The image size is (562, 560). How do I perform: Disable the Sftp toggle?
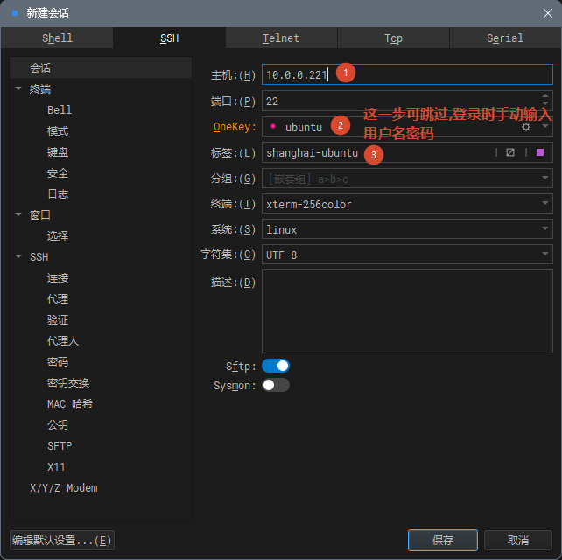(x=276, y=366)
